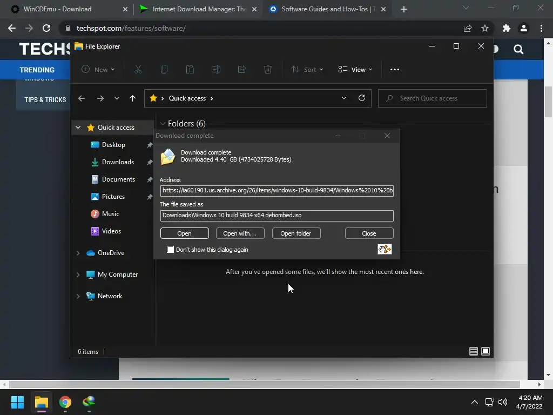Viewport: 553px width, 415px height.
Task: Click the volume speaker icon in system tray
Action: pyautogui.click(x=503, y=402)
